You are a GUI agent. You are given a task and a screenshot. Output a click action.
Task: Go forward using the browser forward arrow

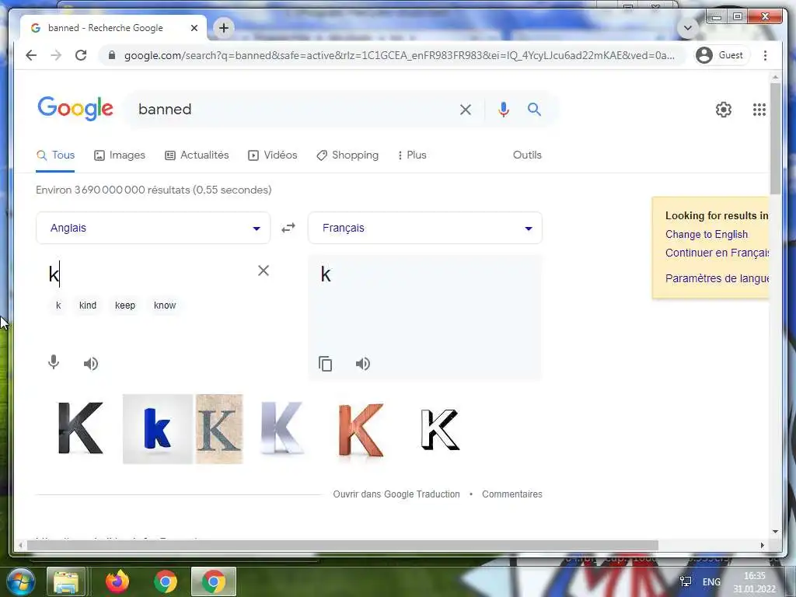point(56,55)
